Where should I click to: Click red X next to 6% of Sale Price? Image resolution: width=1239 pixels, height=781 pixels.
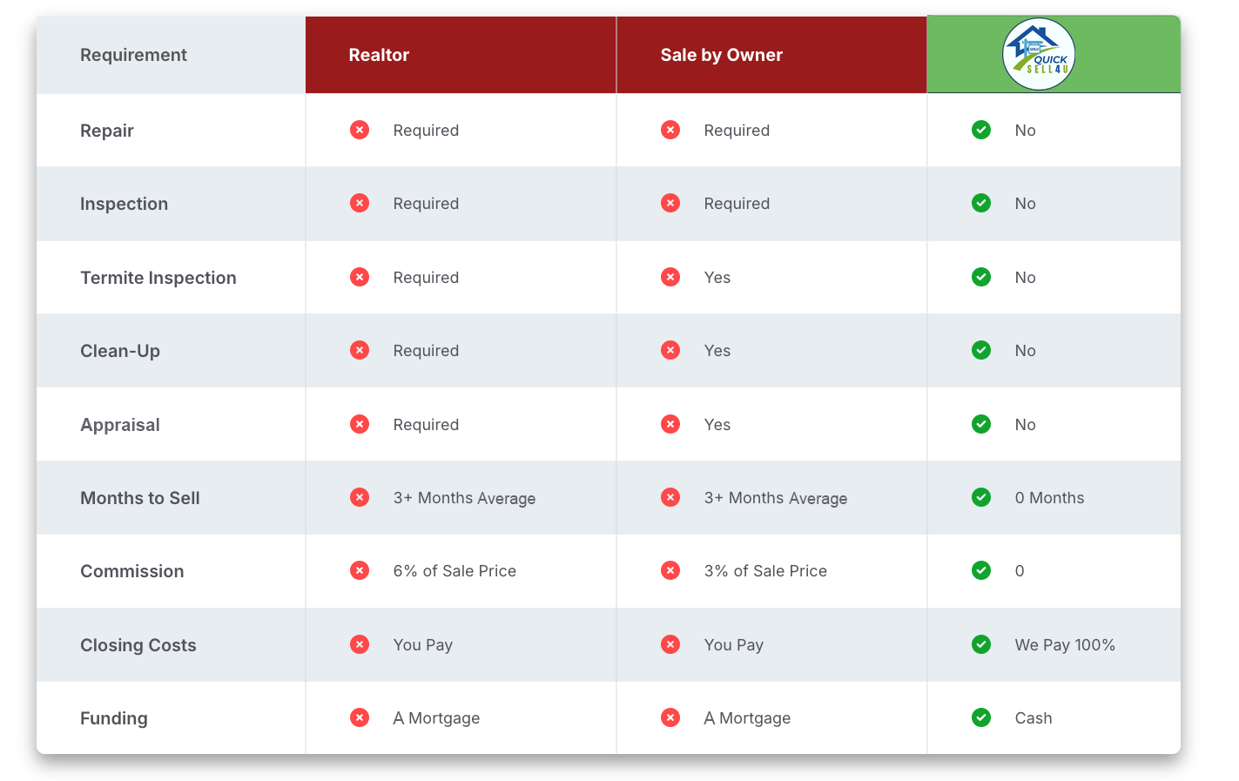coord(360,570)
